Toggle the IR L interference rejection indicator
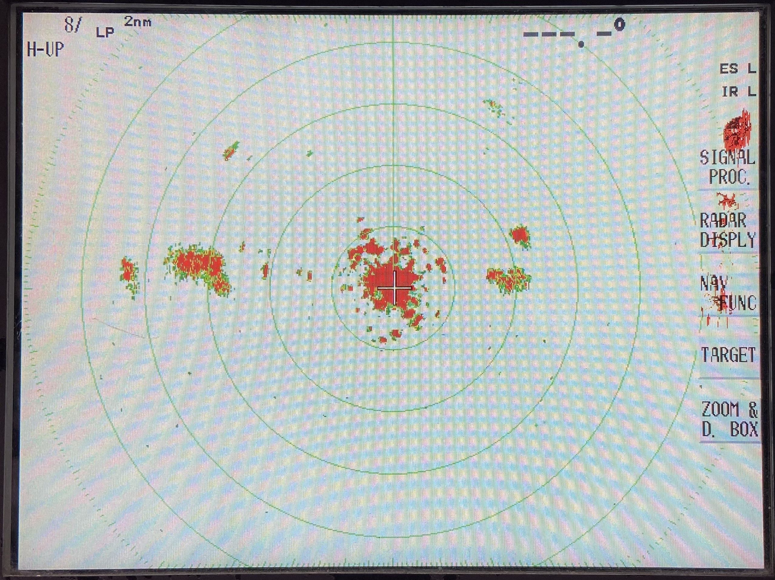Viewport: 775px width, 580px height. click(x=739, y=92)
